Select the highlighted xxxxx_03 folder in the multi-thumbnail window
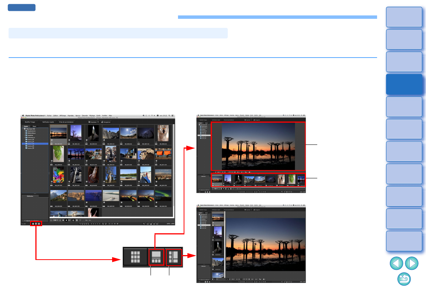The image size is (426, 301). (x=35, y=144)
